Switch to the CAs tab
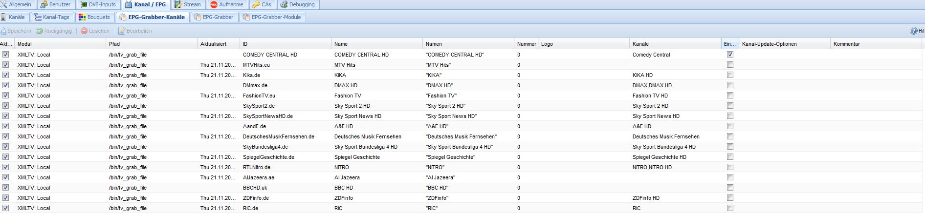Screen dimensions: 925x213 (x=262, y=4)
